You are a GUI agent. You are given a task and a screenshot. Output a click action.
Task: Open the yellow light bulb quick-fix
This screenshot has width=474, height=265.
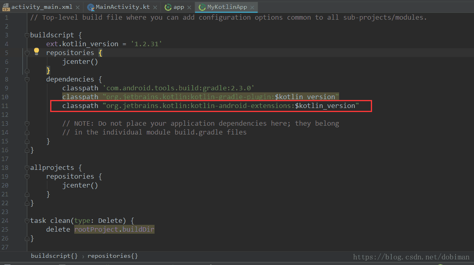click(37, 51)
